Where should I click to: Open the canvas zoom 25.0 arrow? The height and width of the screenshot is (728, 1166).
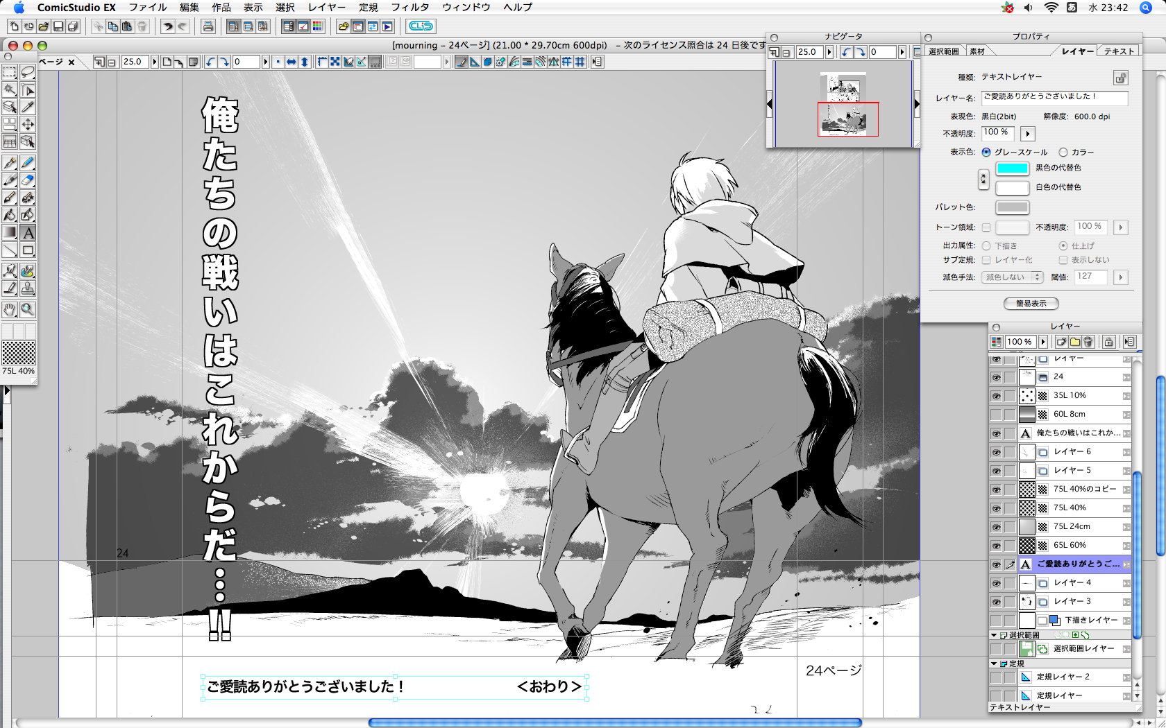(x=154, y=62)
